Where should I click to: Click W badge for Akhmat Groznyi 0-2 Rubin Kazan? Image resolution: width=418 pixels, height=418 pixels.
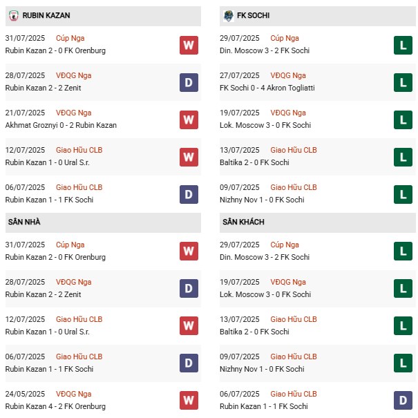(189, 120)
